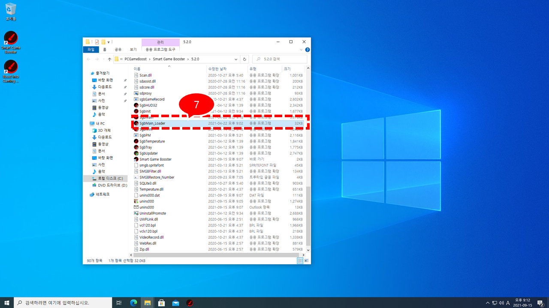Image resolution: width=549 pixels, height=308 pixels.
Task: Open Task View on the taskbar
Action: 119,303
